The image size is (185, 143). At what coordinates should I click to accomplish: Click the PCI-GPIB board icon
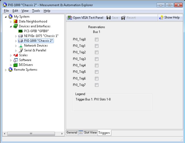coord(20,31)
